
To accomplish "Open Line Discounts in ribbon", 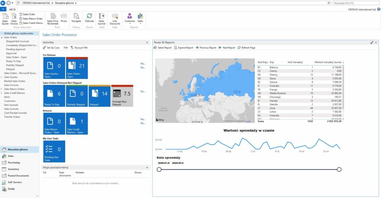I will [115, 19].
